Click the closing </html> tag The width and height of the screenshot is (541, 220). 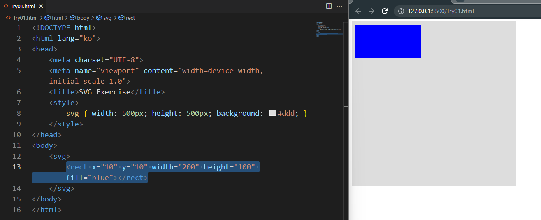(47, 210)
